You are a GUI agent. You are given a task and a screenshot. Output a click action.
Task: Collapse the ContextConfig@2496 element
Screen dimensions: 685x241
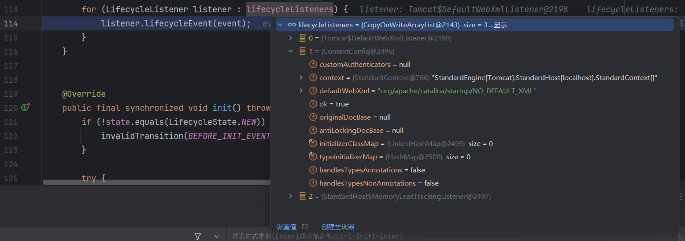291,51
